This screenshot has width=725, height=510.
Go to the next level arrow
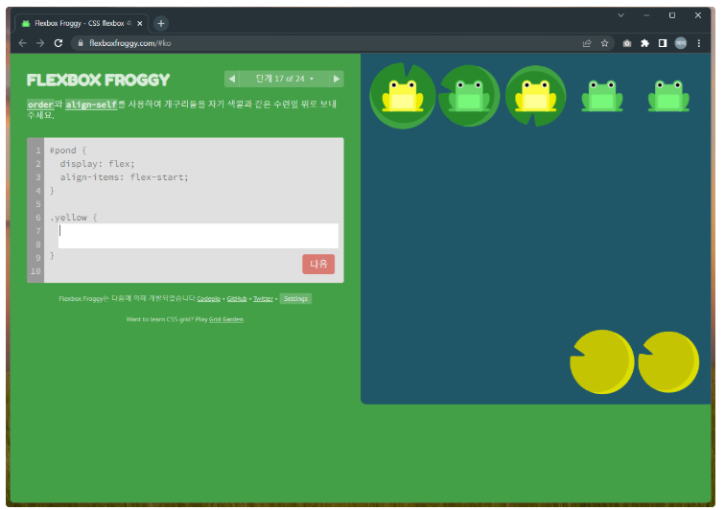(x=337, y=79)
